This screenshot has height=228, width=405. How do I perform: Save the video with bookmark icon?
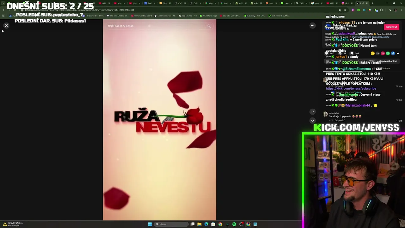tap(352, 54)
